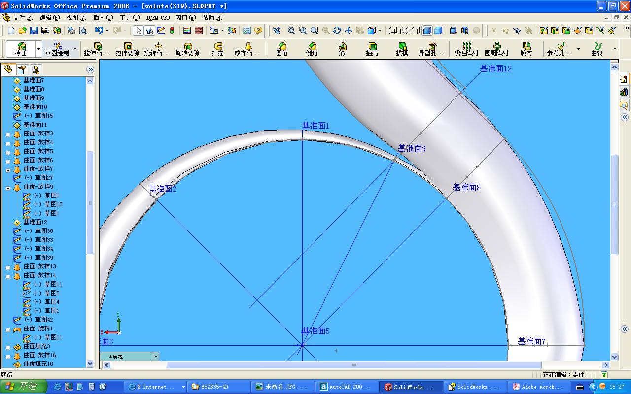The image size is (631, 394).
Task: Toggle Hidden Lines Removed display mode
Action: pyautogui.click(x=416, y=31)
